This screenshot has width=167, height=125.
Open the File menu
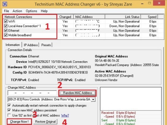[x=7, y=11]
